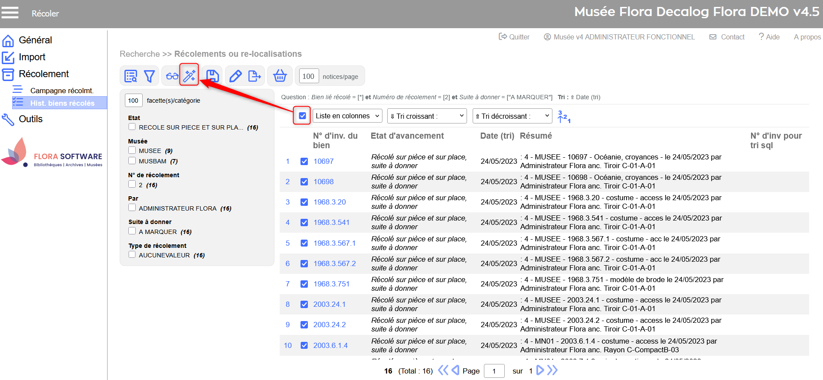Click the filter funnel icon
Image resolution: width=823 pixels, height=380 pixels.
coord(149,76)
